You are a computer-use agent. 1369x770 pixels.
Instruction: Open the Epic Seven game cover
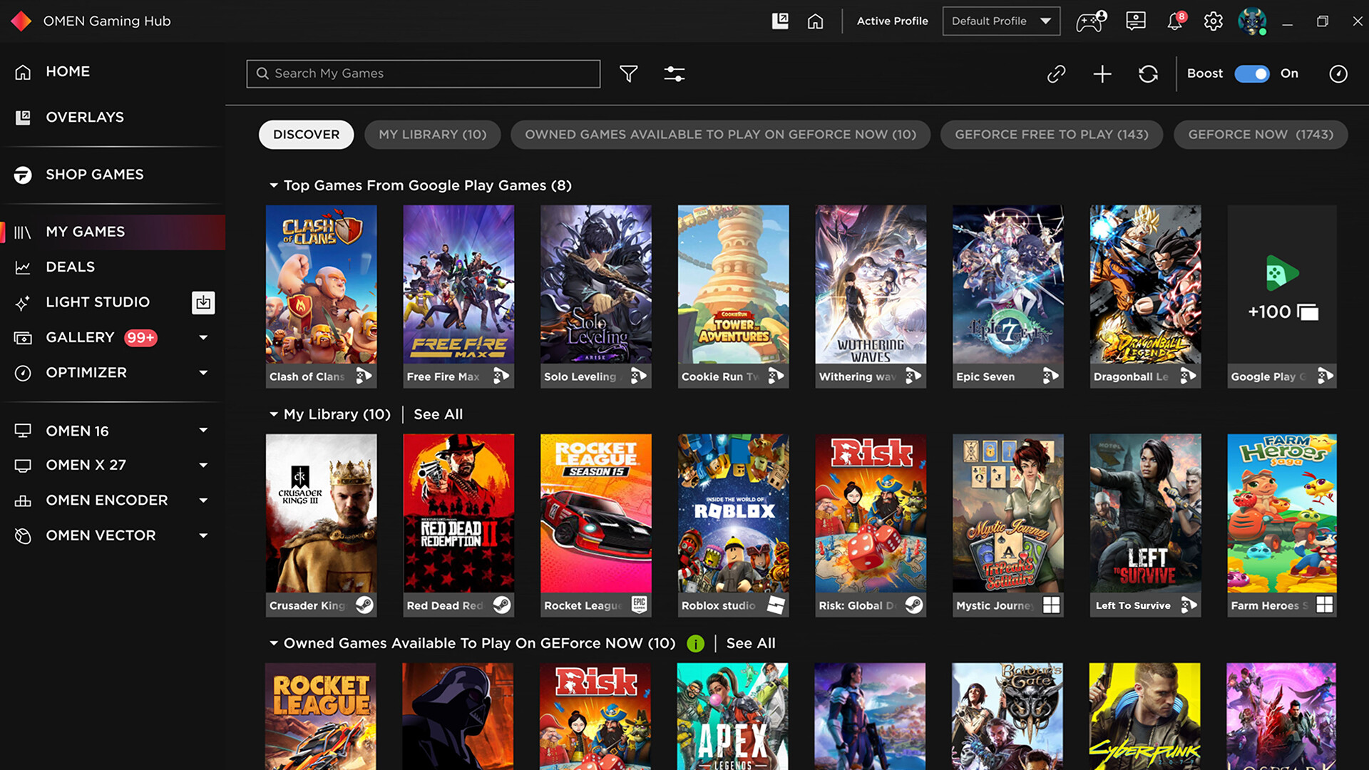[1008, 285]
